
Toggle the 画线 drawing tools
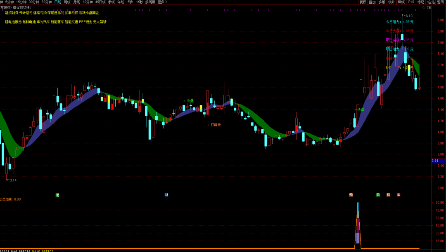click(401, 2)
